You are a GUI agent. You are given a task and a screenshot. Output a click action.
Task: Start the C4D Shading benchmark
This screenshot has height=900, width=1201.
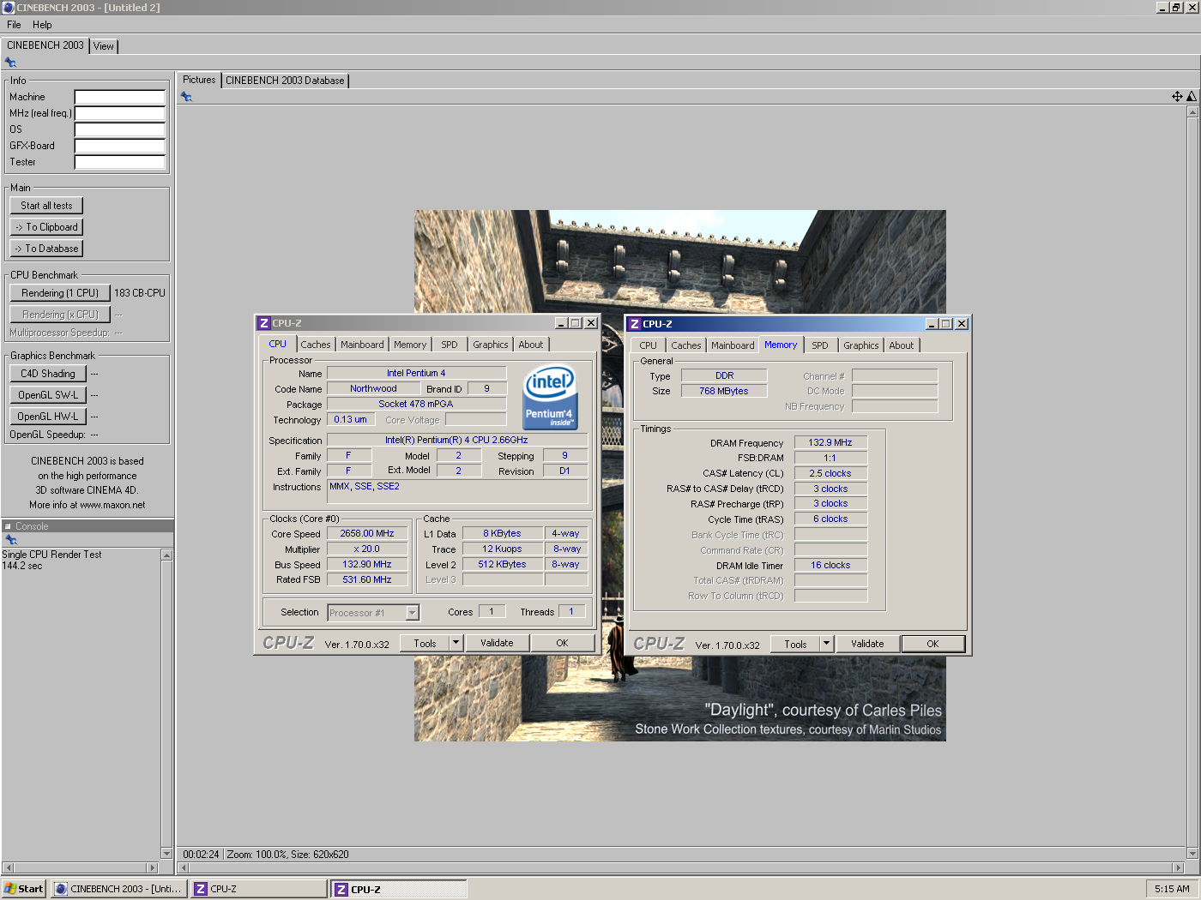(x=48, y=374)
